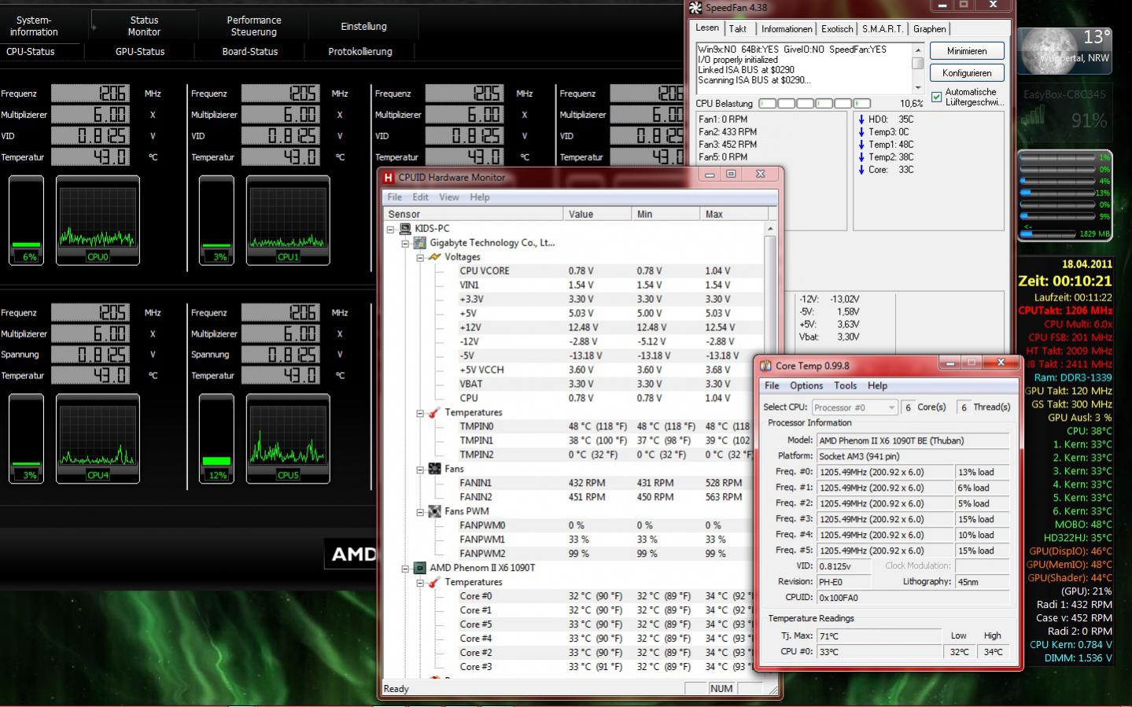
Task: Click the AMD Phenom II X6 1090T chip icon
Action: click(x=420, y=568)
